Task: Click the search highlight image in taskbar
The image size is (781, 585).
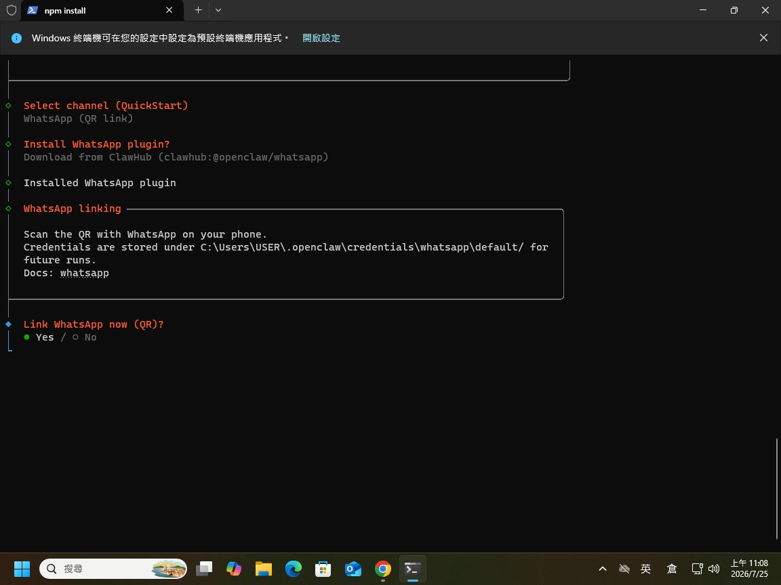Action: [x=168, y=569]
